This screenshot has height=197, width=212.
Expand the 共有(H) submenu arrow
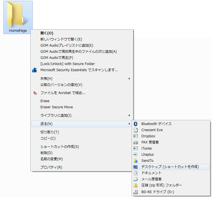click(x=129, y=79)
